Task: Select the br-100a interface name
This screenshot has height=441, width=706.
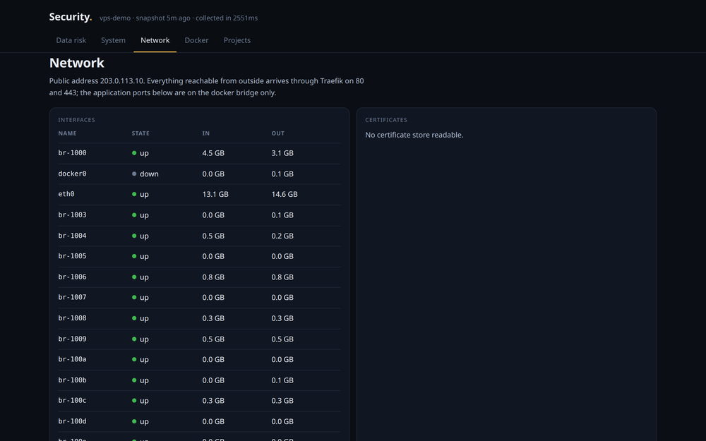Action: [x=72, y=359]
